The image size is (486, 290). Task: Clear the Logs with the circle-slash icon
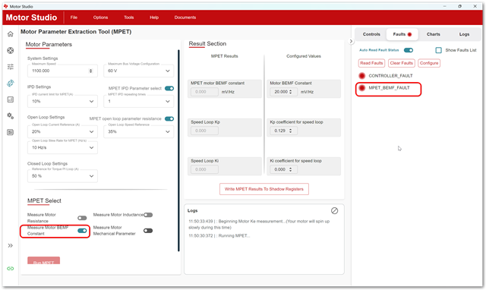tap(334, 211)
